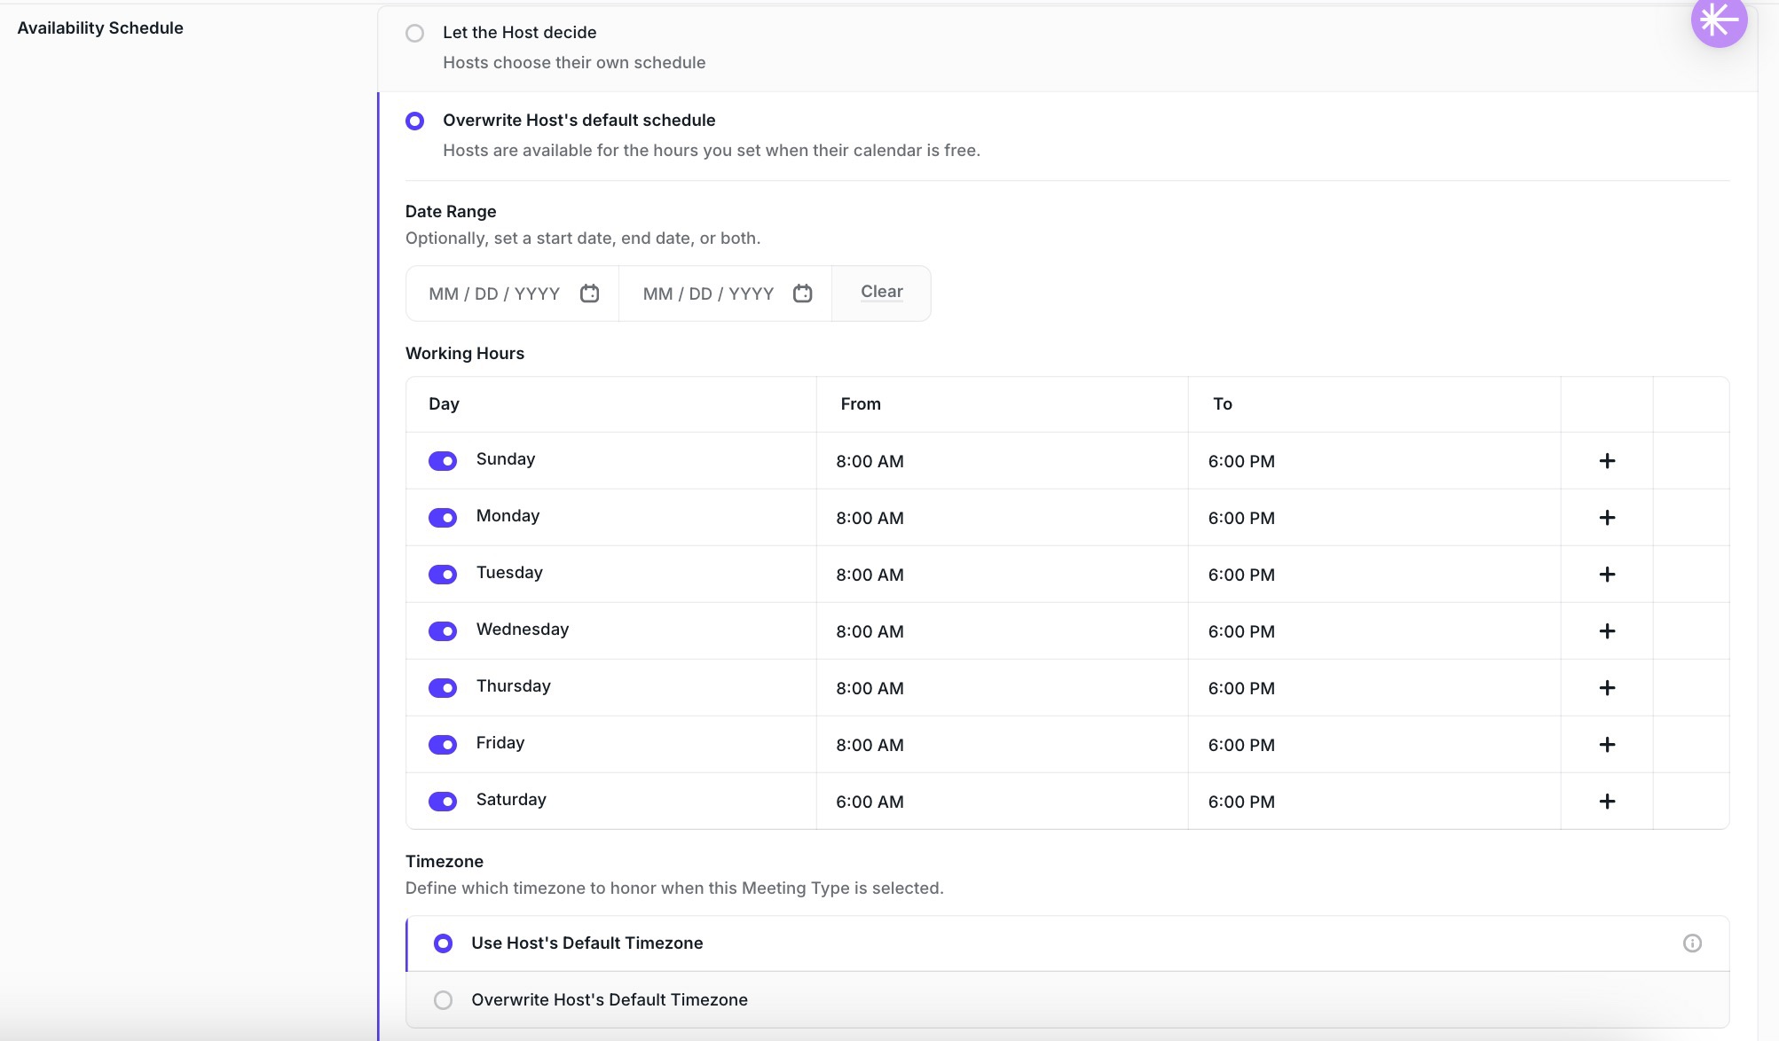Add another time slot for Saturday
This screenshot has height=1041, width=1779.
click(1607, 802)
